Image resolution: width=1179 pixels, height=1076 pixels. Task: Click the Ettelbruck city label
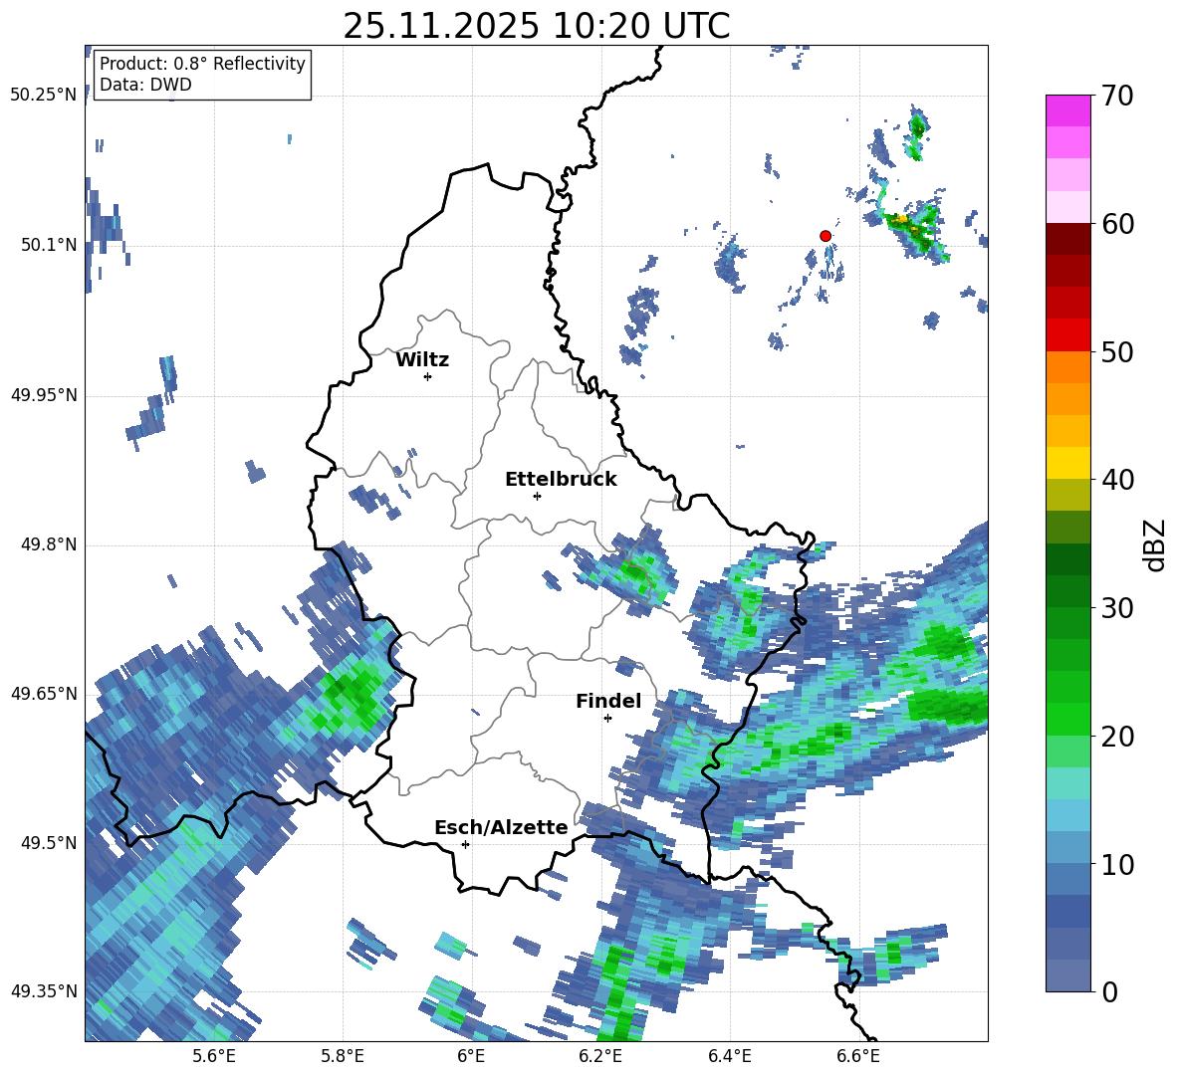(x=561, y=480)
